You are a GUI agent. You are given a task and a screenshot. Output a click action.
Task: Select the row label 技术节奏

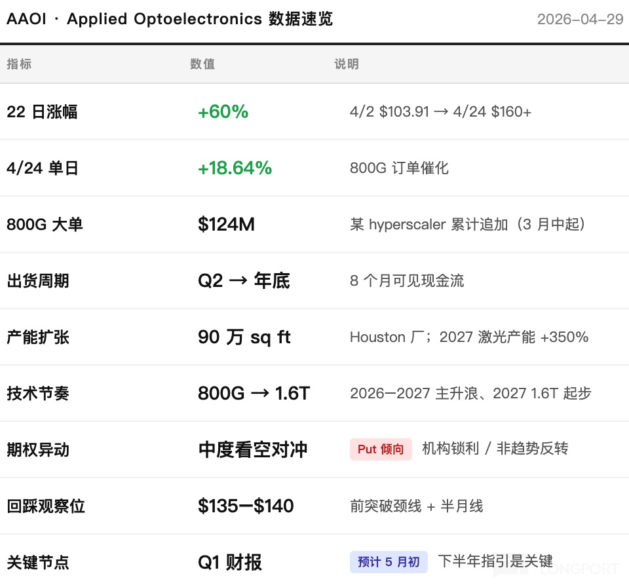38,393
